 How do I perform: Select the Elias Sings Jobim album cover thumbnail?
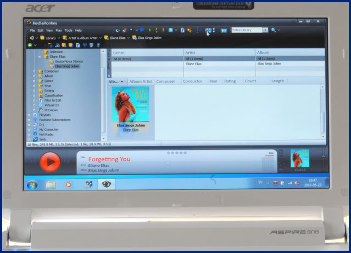131,104
